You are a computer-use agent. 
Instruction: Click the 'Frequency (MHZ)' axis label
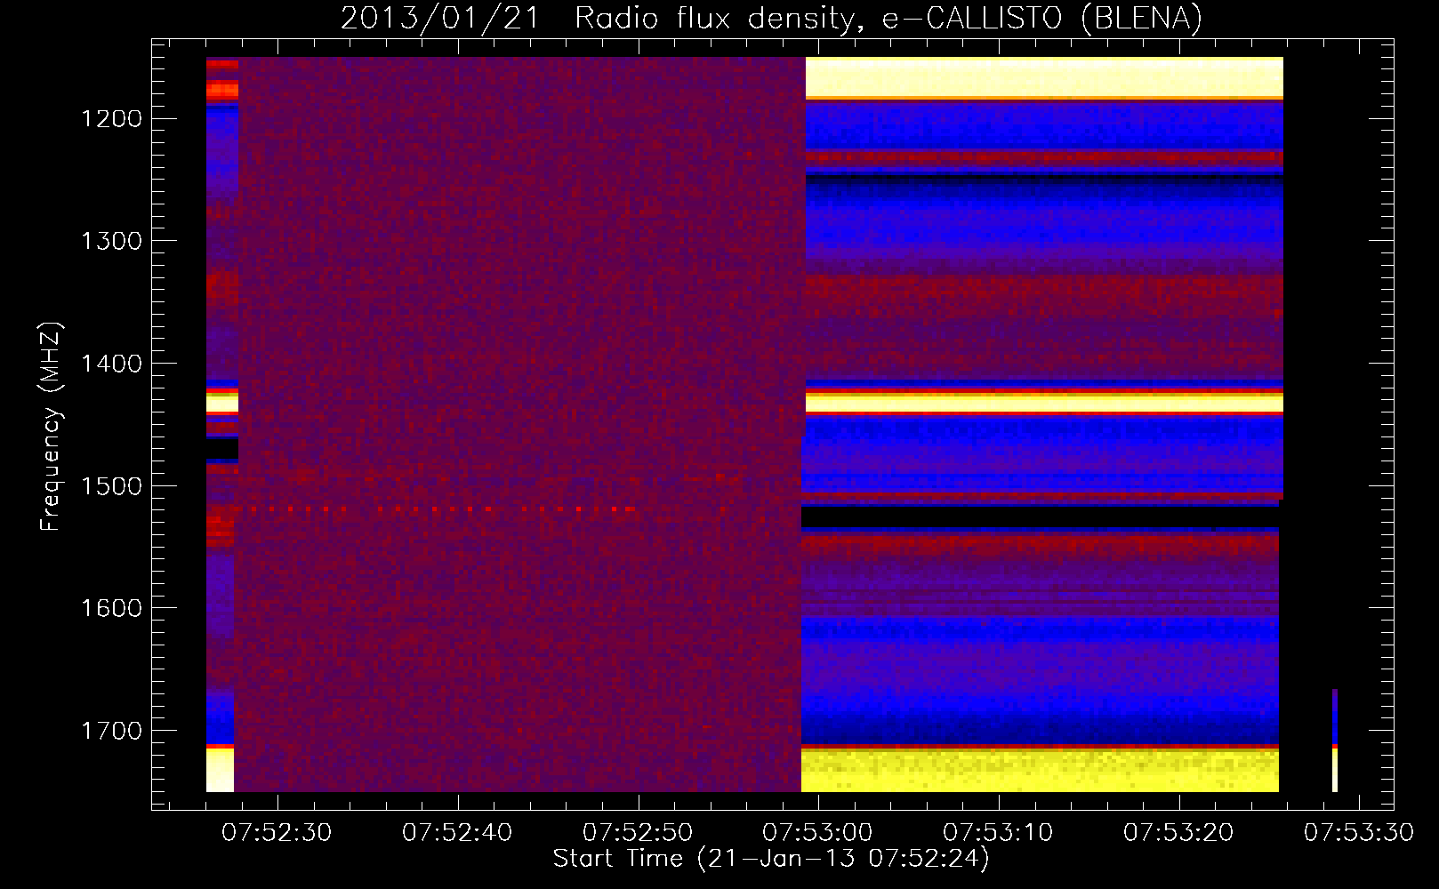pyautogui.click(x=51, y=427)
